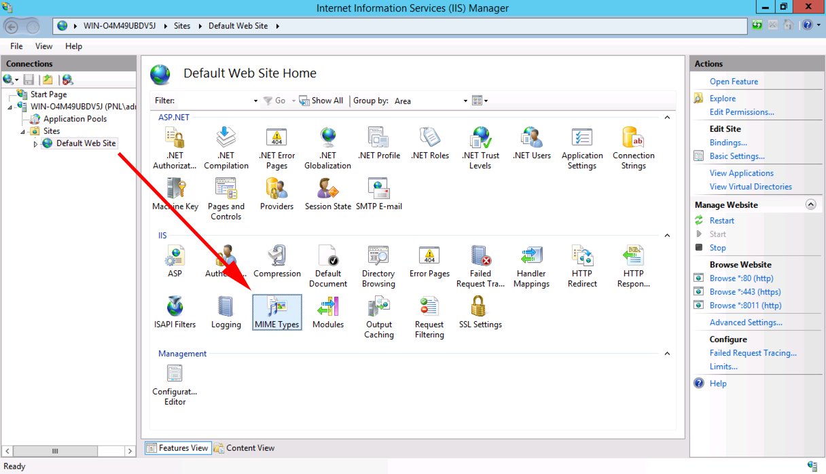Select the MIME Types feature
The width and height of the screenshot is (826, 474).
click(x=276, y=312)
